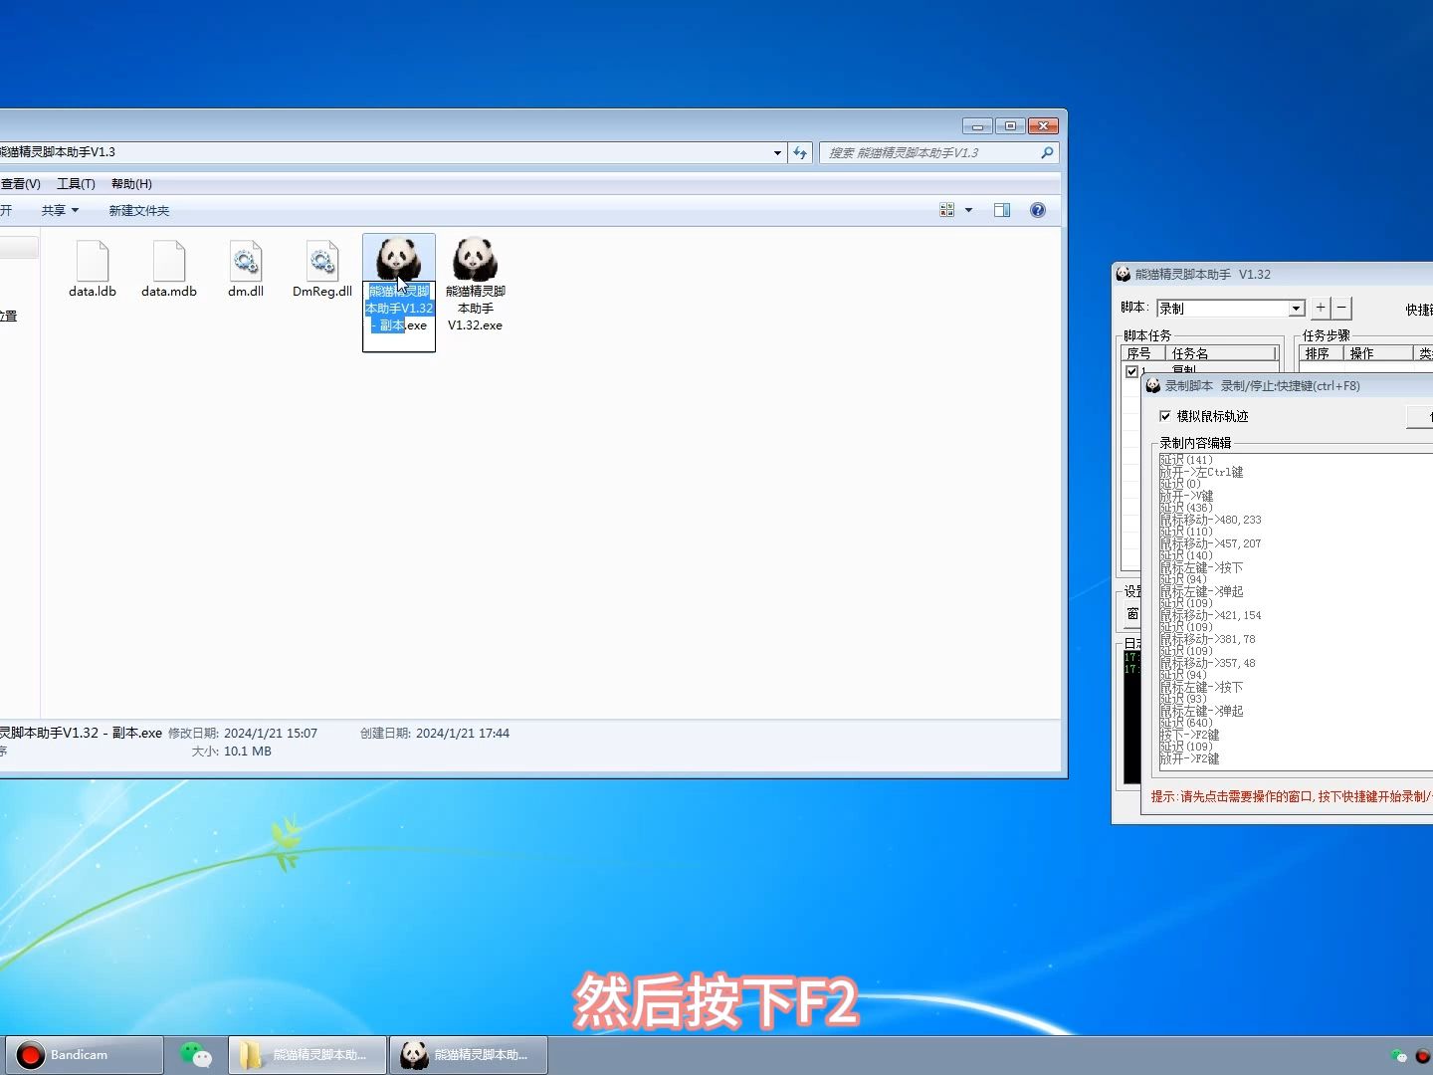The height and width of the screenshot is (1075, 1433).
Task: Open the address bar history dropdown arrow
Action: [x=777, y=152]
